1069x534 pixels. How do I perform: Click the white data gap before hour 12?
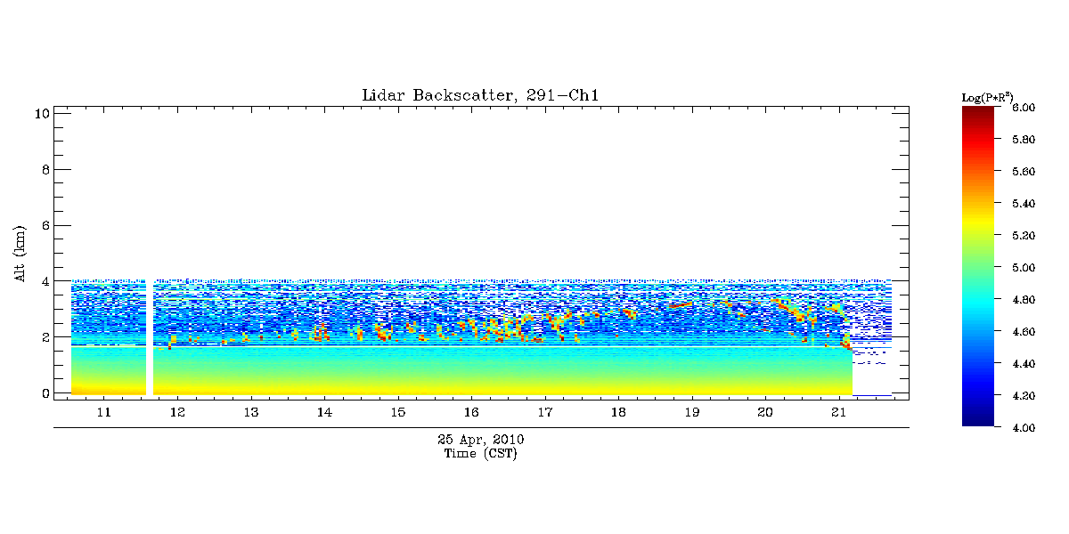coord(150,336)
